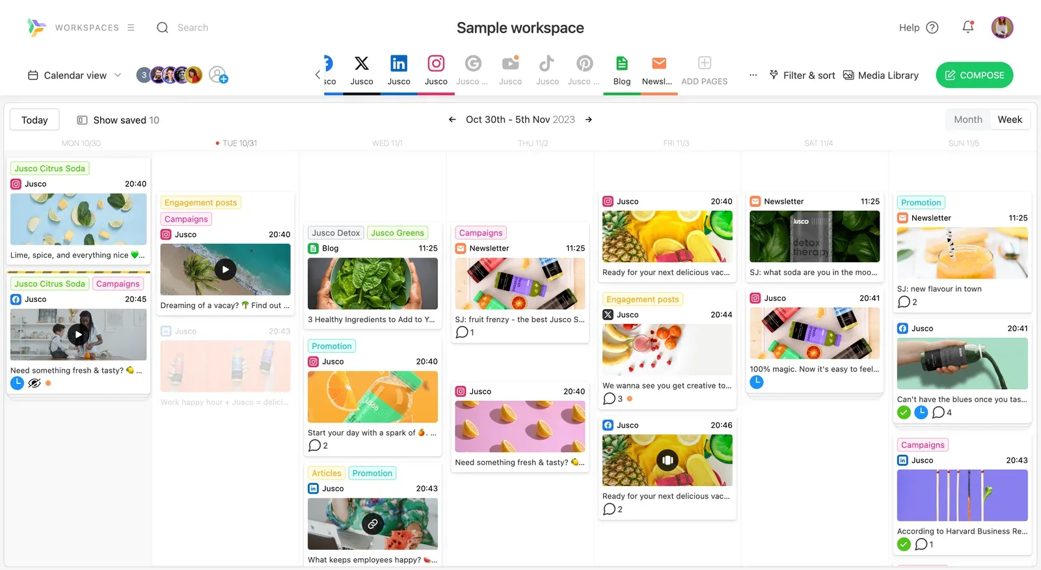Click the Planable logo
This screenshot has width=1041, height=570.
tap(36, 27)
